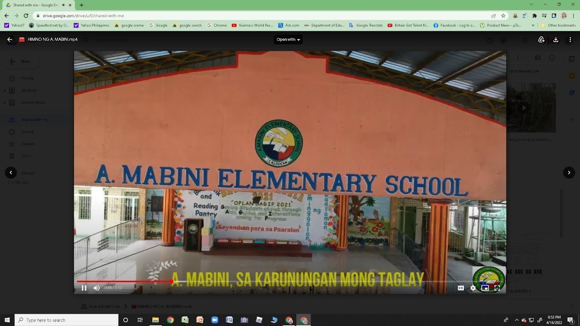Screen dimensions: 580x326
Task: Open the Britain Got Talent bookmark
Action: 408,25
